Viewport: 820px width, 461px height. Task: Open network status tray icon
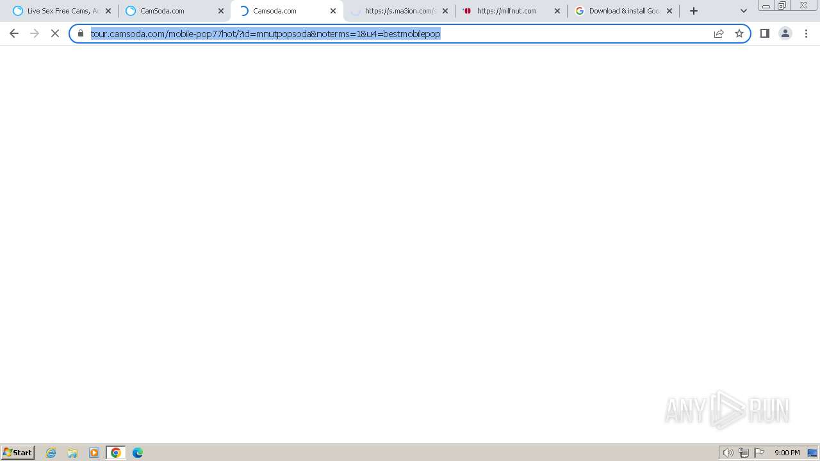(x=744, y=453)
